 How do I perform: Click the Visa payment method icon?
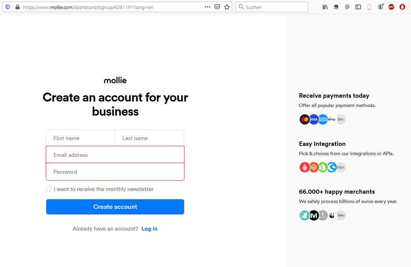click(x=314, y=119)
